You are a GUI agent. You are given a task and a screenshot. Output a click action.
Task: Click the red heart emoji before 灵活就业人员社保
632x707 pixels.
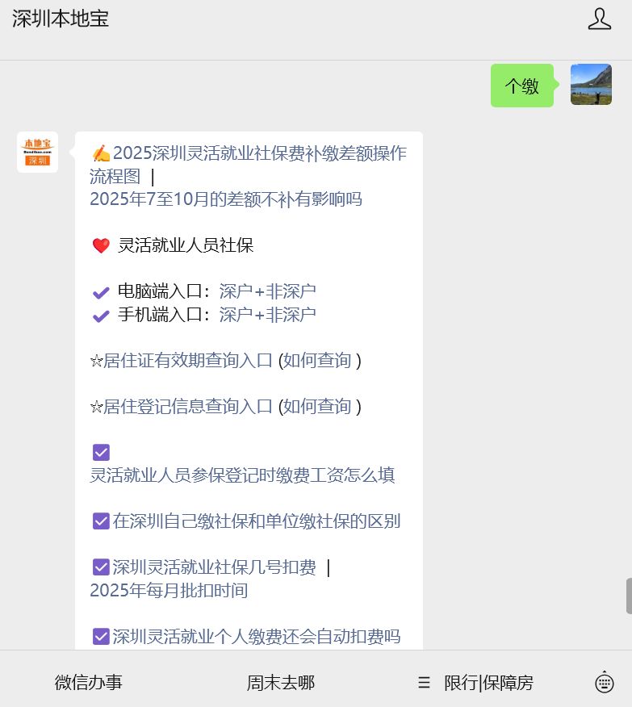(101, 245)
